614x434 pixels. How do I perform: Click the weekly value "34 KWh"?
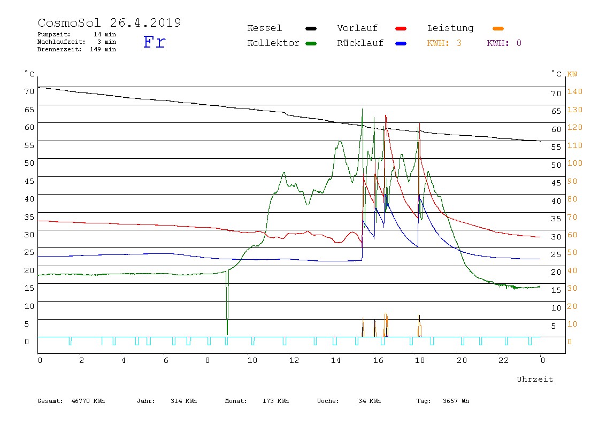pos(370,401)
